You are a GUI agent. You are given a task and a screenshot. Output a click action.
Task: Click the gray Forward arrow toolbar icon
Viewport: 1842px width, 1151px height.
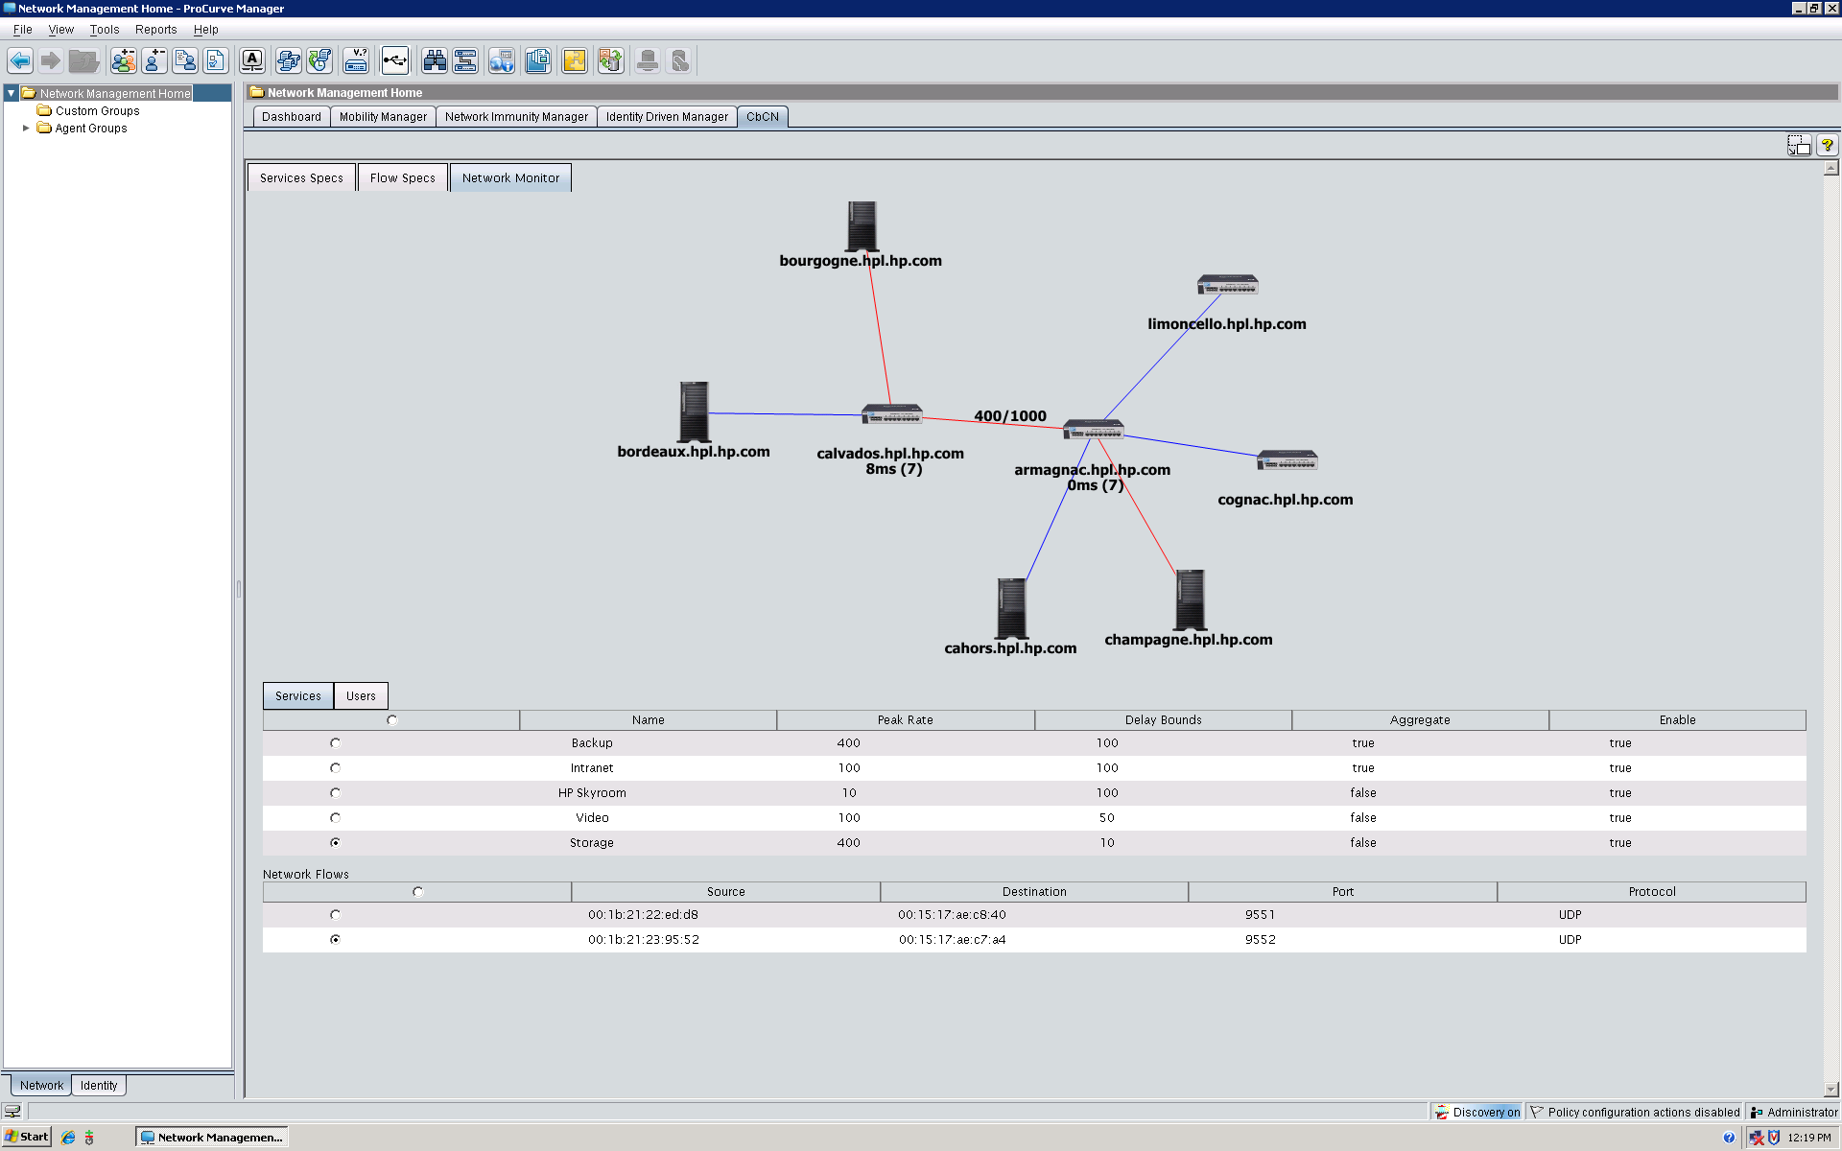coord(51,61)
